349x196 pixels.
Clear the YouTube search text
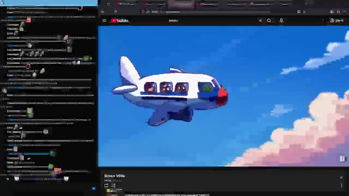point(260,20)
